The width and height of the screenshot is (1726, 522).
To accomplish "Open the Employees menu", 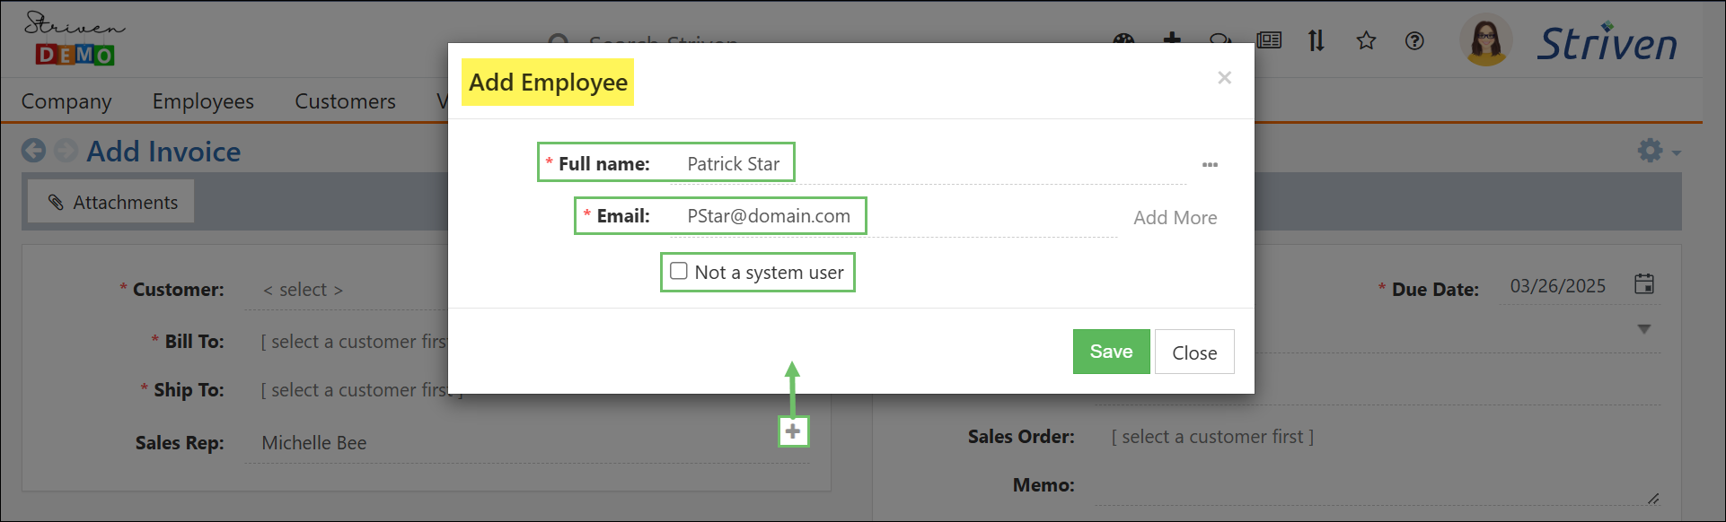I will pos(203,101).
